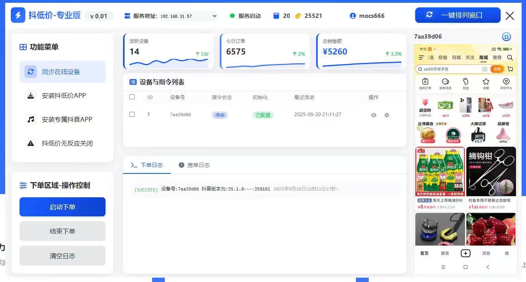Open the hamburger menu in Douyin page
The image size is (526, 282).
click(x=421, y=57)
